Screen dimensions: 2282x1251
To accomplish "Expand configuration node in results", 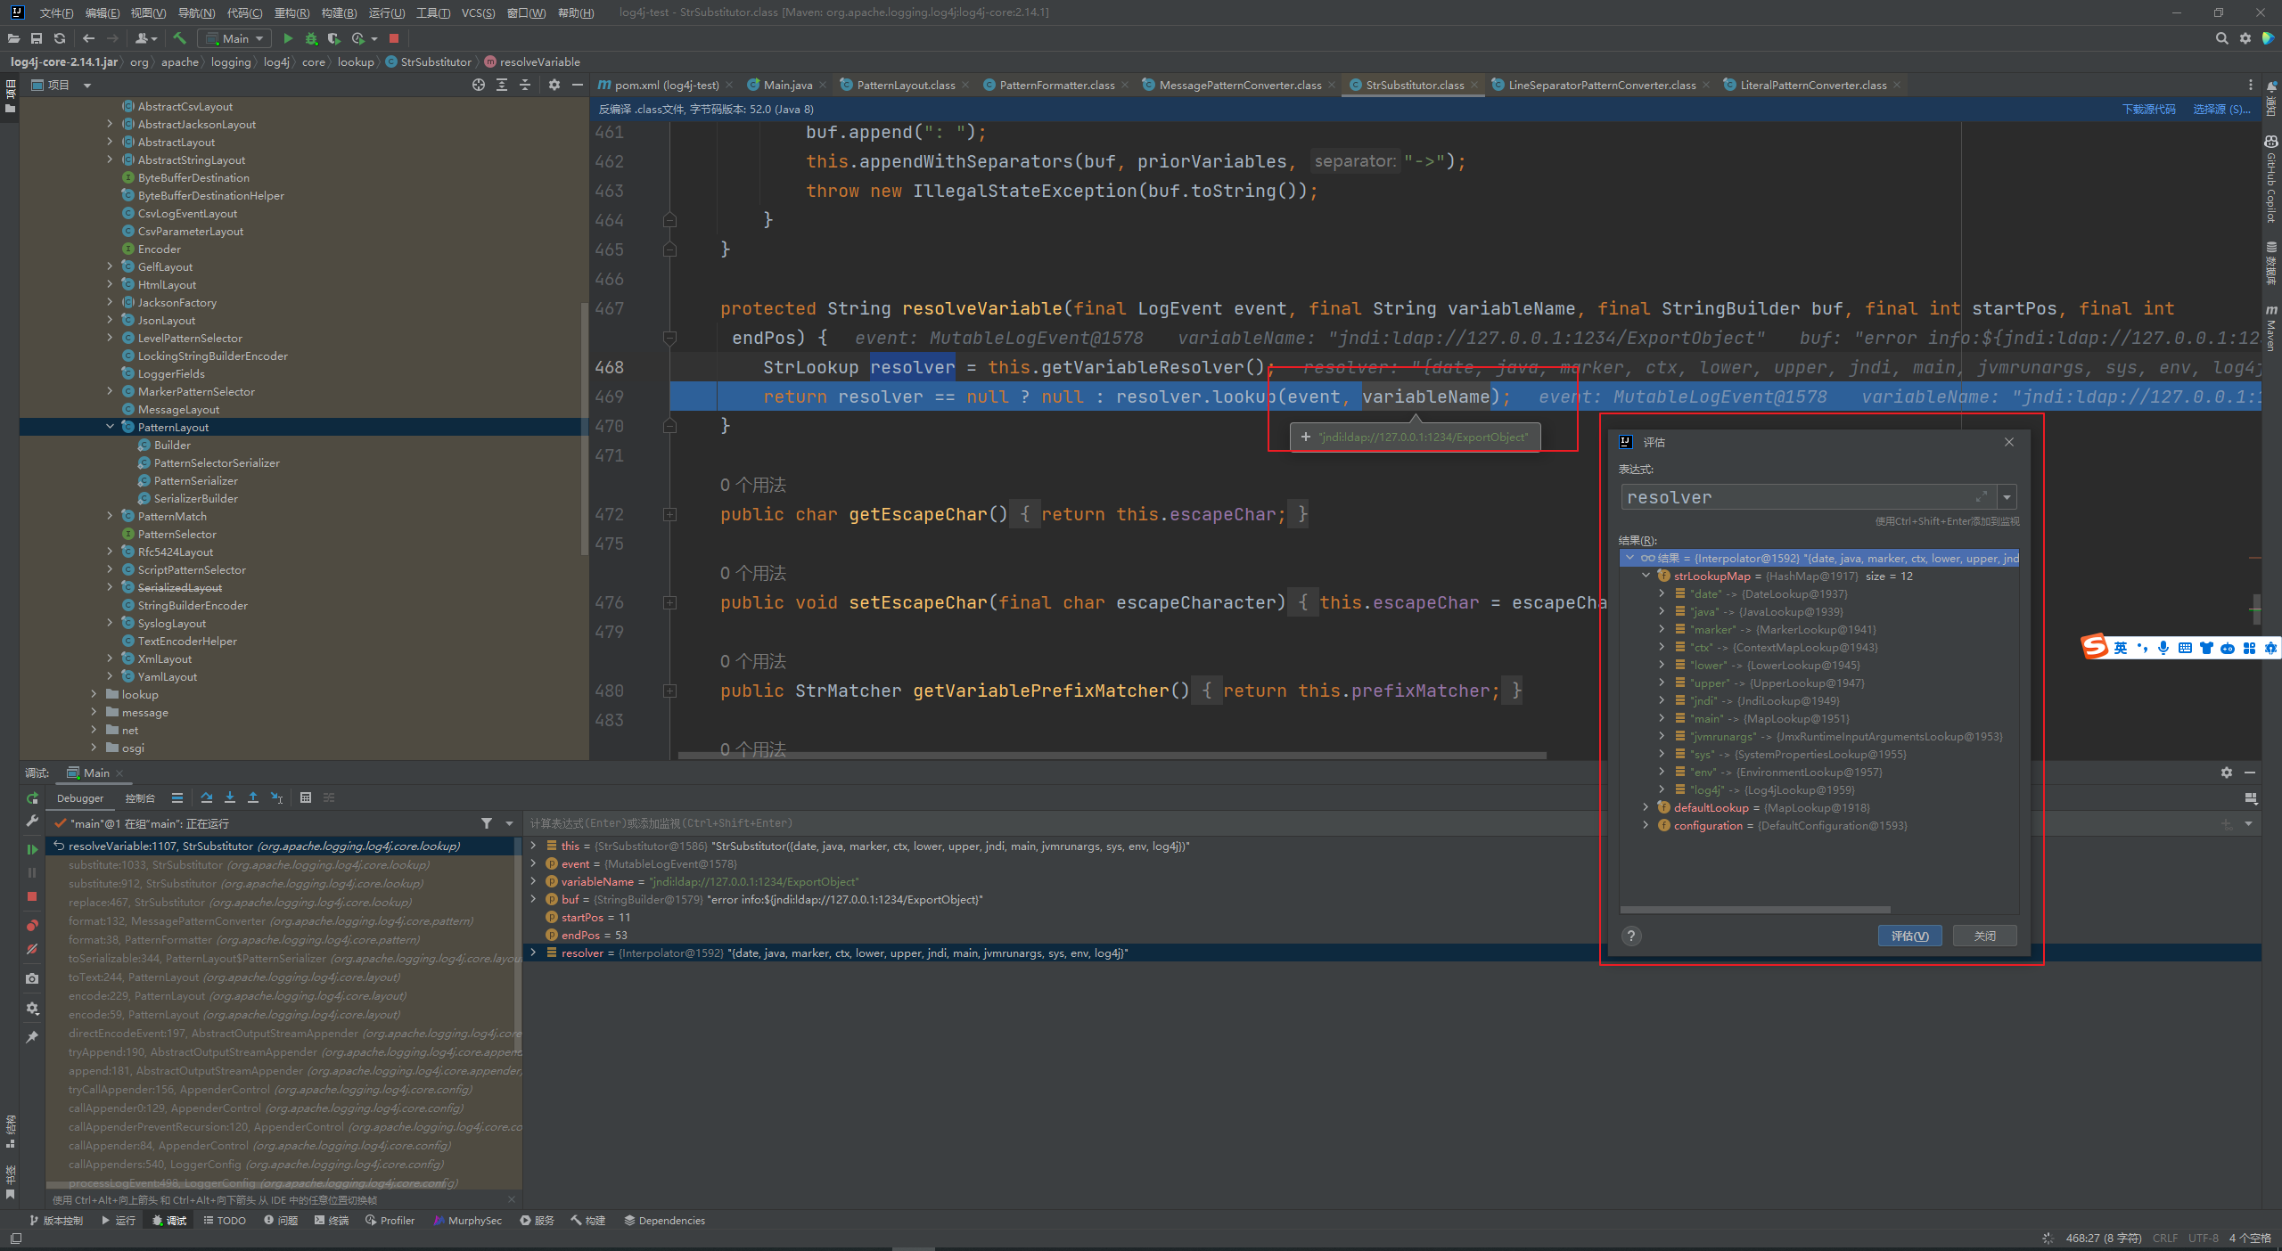I will pos(1646,825).
